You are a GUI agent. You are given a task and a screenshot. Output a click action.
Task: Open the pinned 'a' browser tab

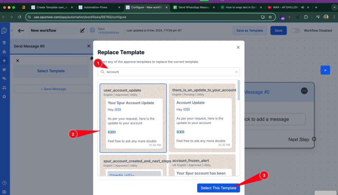(x=24, y=7)
